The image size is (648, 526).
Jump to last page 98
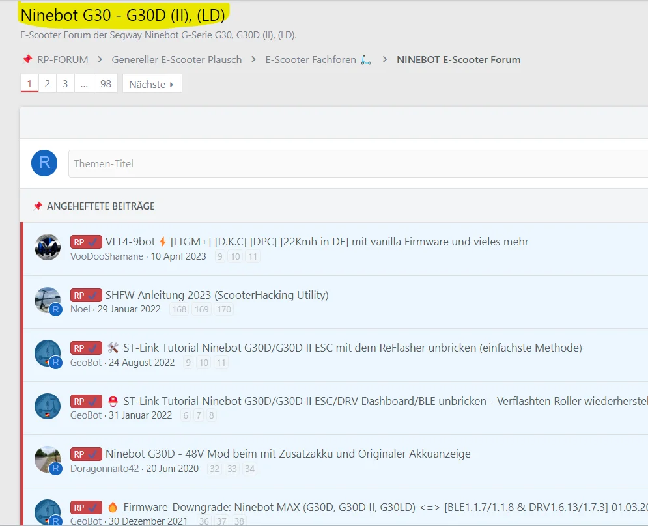106,84
